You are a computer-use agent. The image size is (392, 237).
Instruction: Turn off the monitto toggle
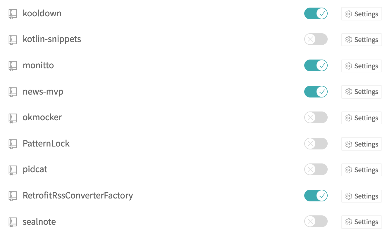coord(316,65)
